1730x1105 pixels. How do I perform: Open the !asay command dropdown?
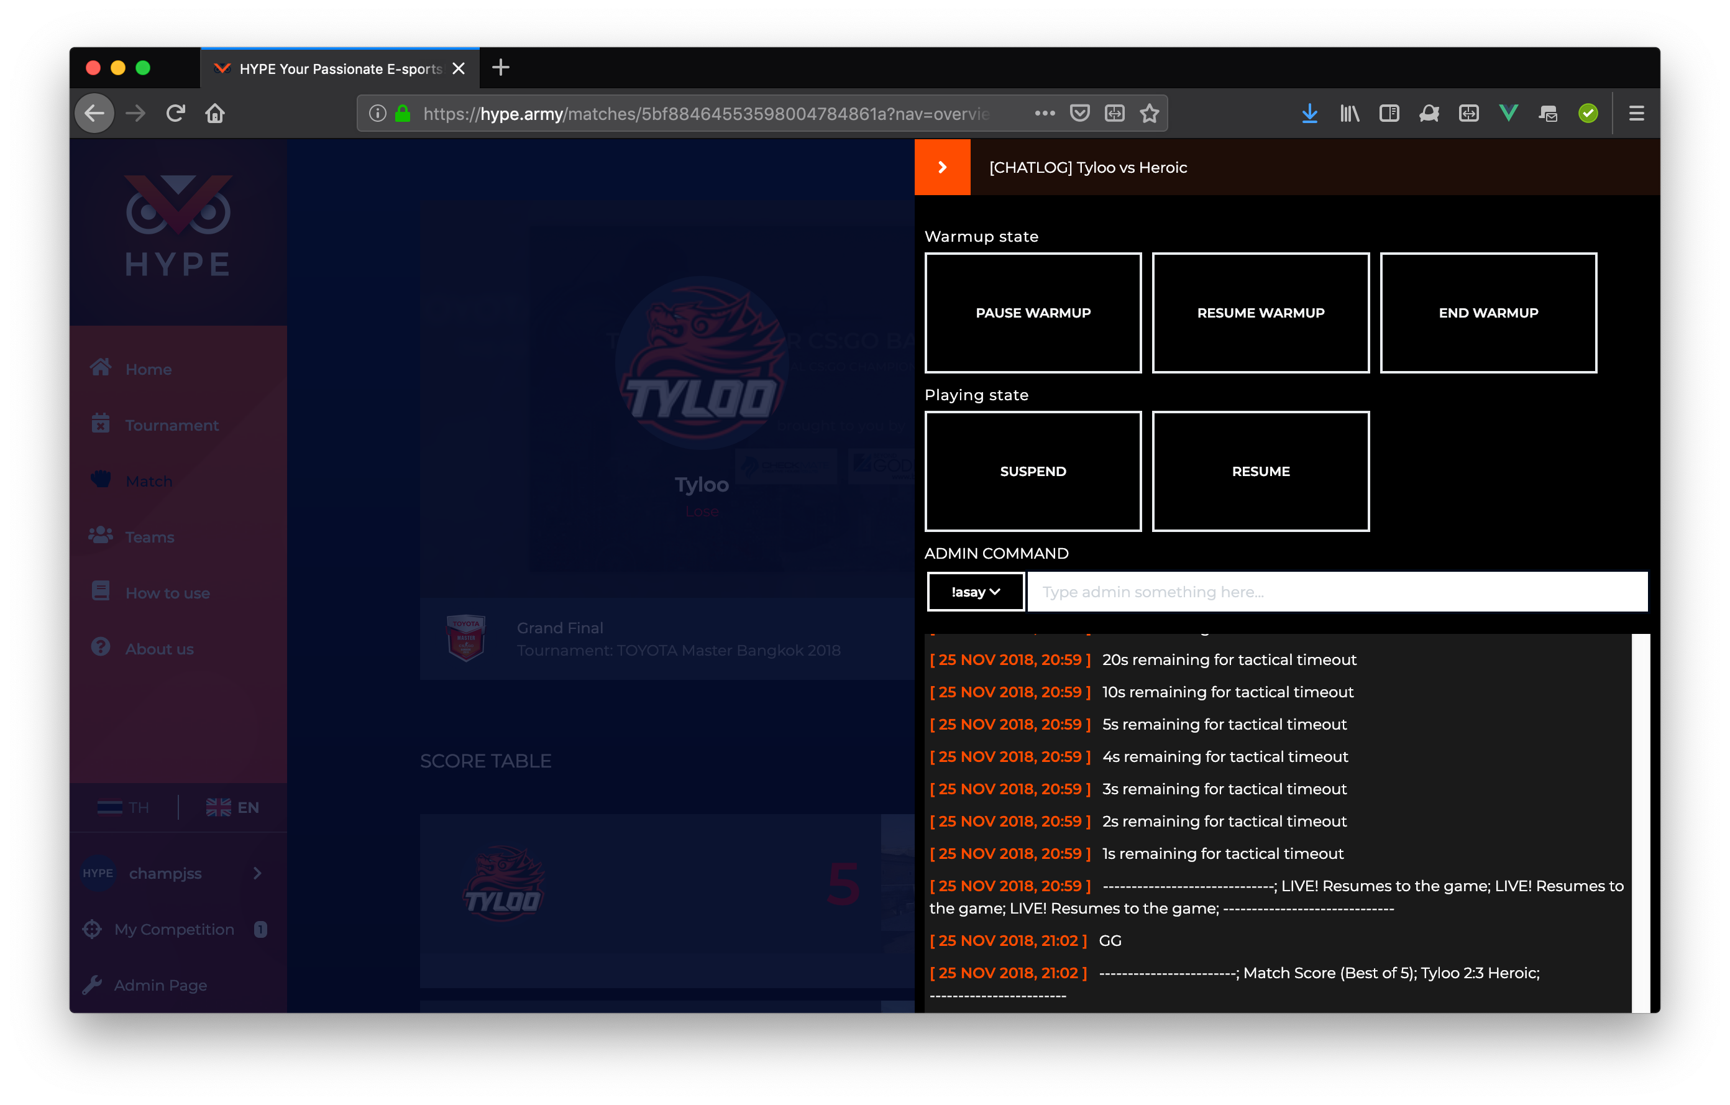tap(975, 592)
